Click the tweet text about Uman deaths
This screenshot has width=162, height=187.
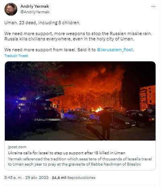(x=42, y=23)
